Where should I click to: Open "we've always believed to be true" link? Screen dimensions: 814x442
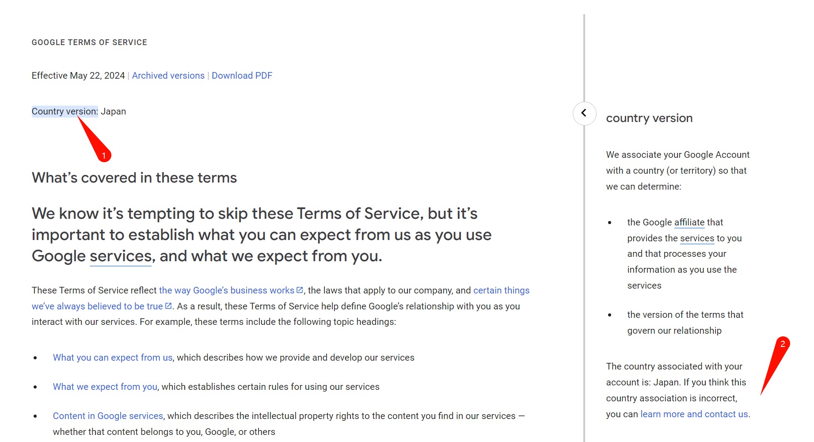(x=97, y=306)
